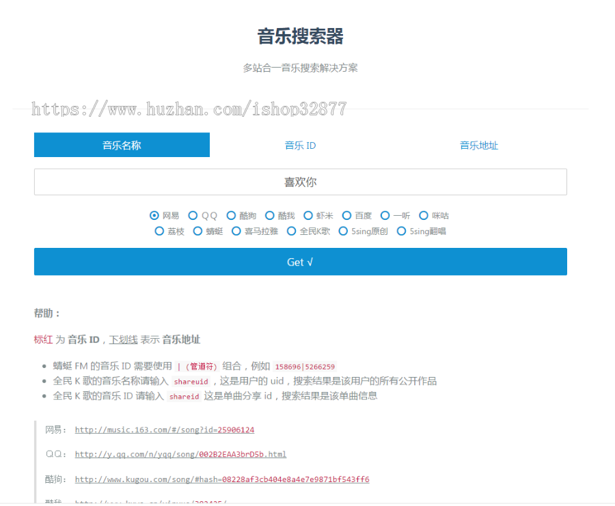Select the 喜马拉雅 radio option
The image size is (615, 506).
[x=236, y=231]
